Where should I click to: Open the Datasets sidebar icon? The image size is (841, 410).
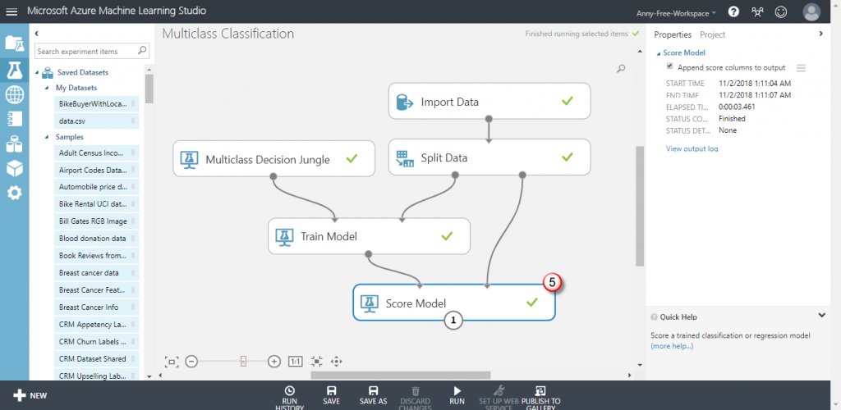pos(15,143)
